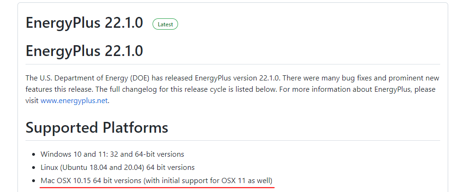
Task: Select the Windows 10 and 11 list item
Action: 112,154
